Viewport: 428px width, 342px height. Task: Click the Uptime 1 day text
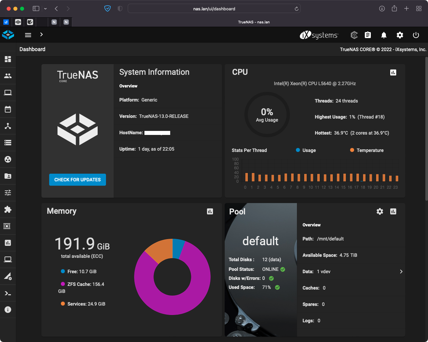[147, 149]
